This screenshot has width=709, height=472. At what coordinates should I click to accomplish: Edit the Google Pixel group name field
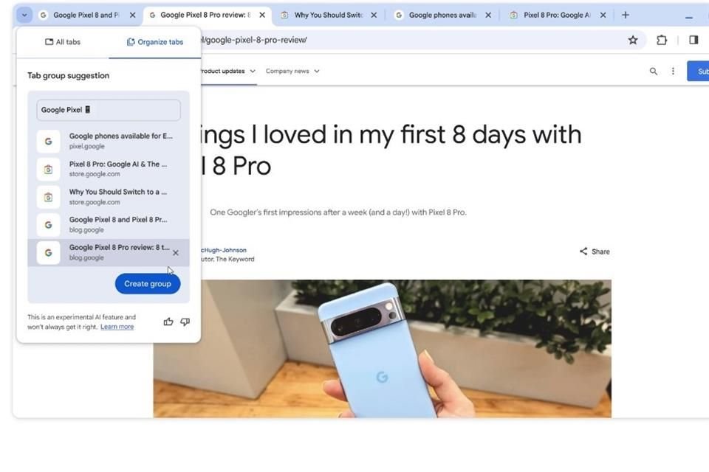(109, 110)
